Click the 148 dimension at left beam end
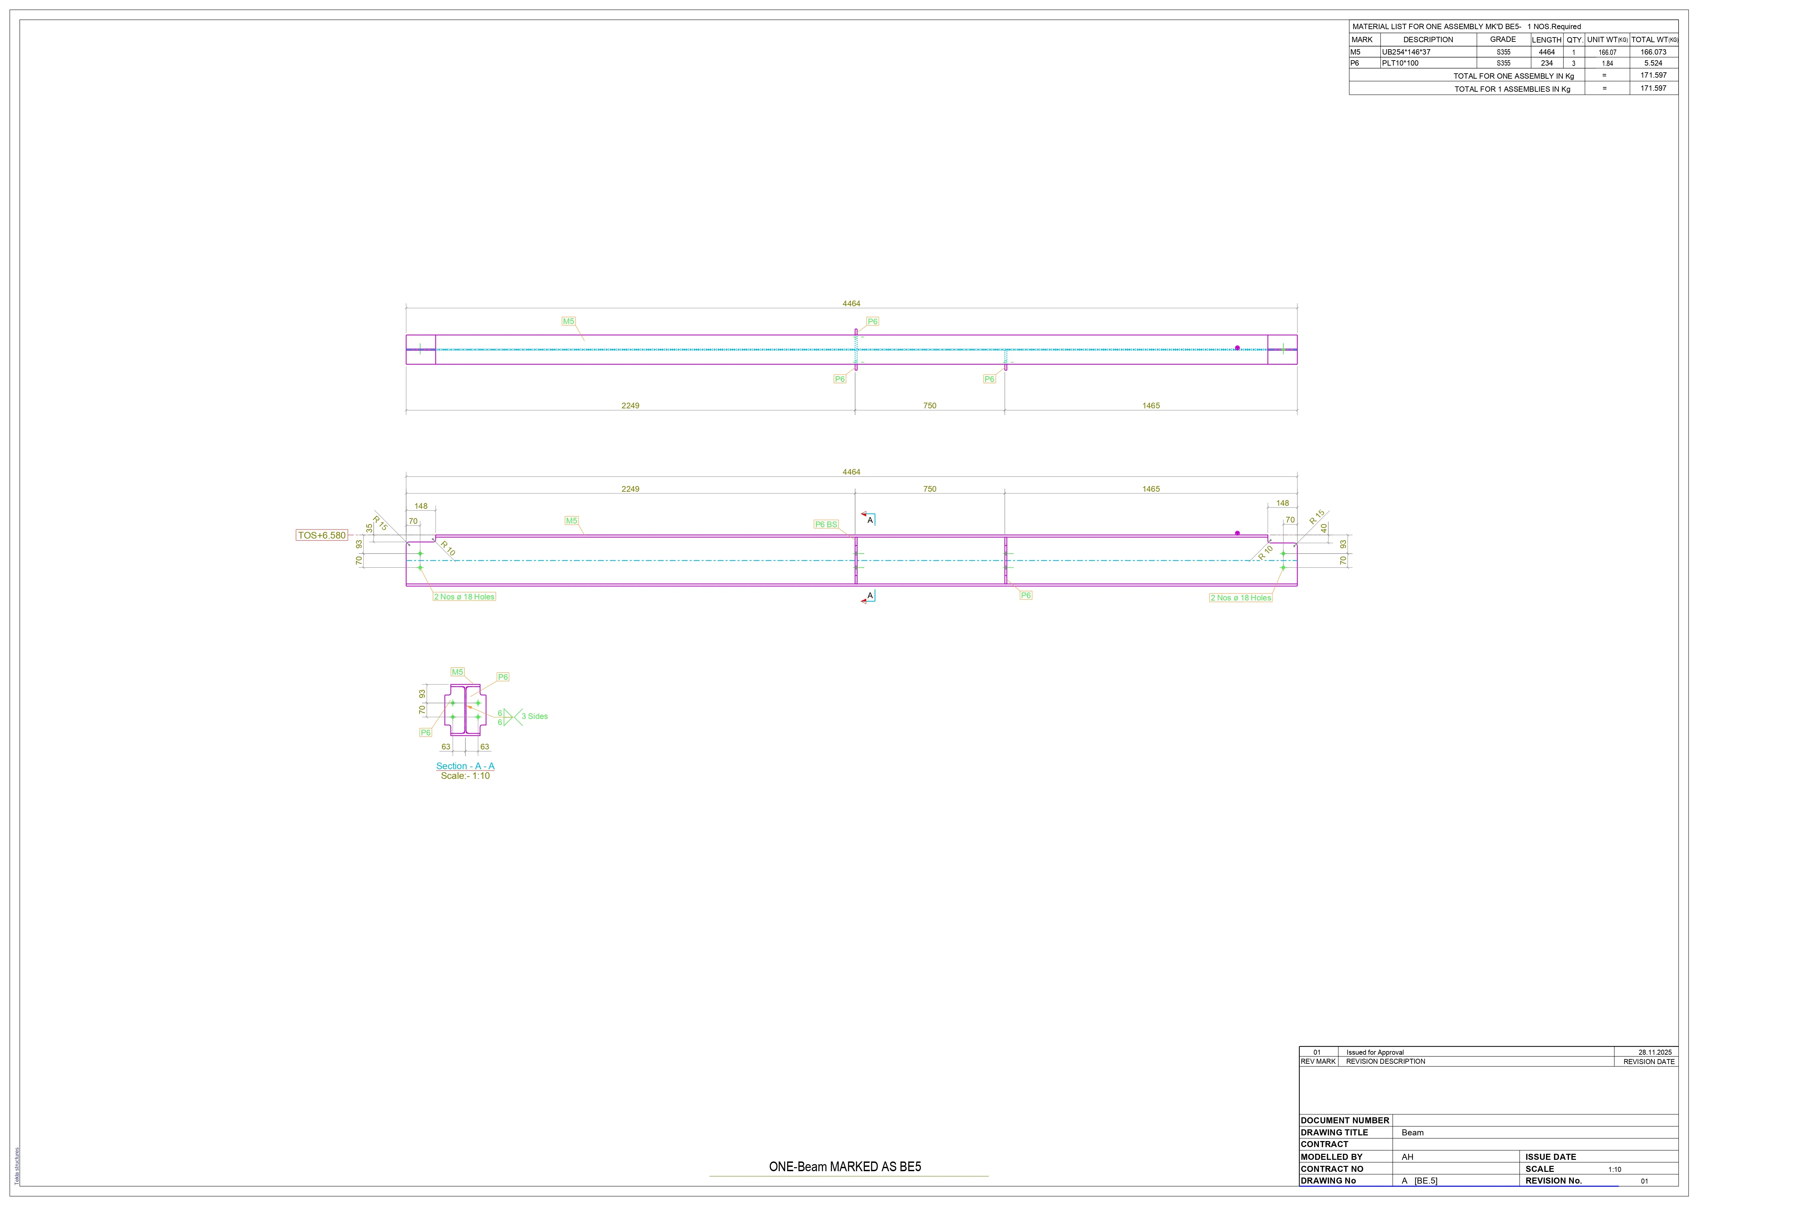Screen dimensions: 1806x1206 pyautogui.click(x=421, y=506)
